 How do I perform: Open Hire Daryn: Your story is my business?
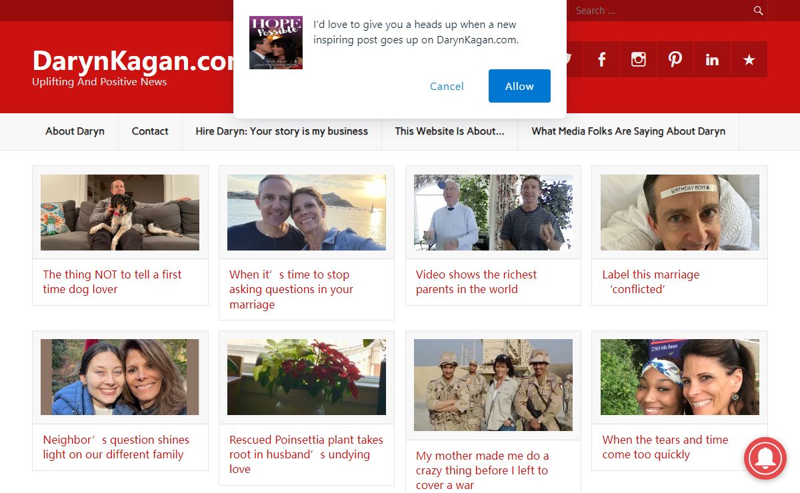click(x=281, y=131)
